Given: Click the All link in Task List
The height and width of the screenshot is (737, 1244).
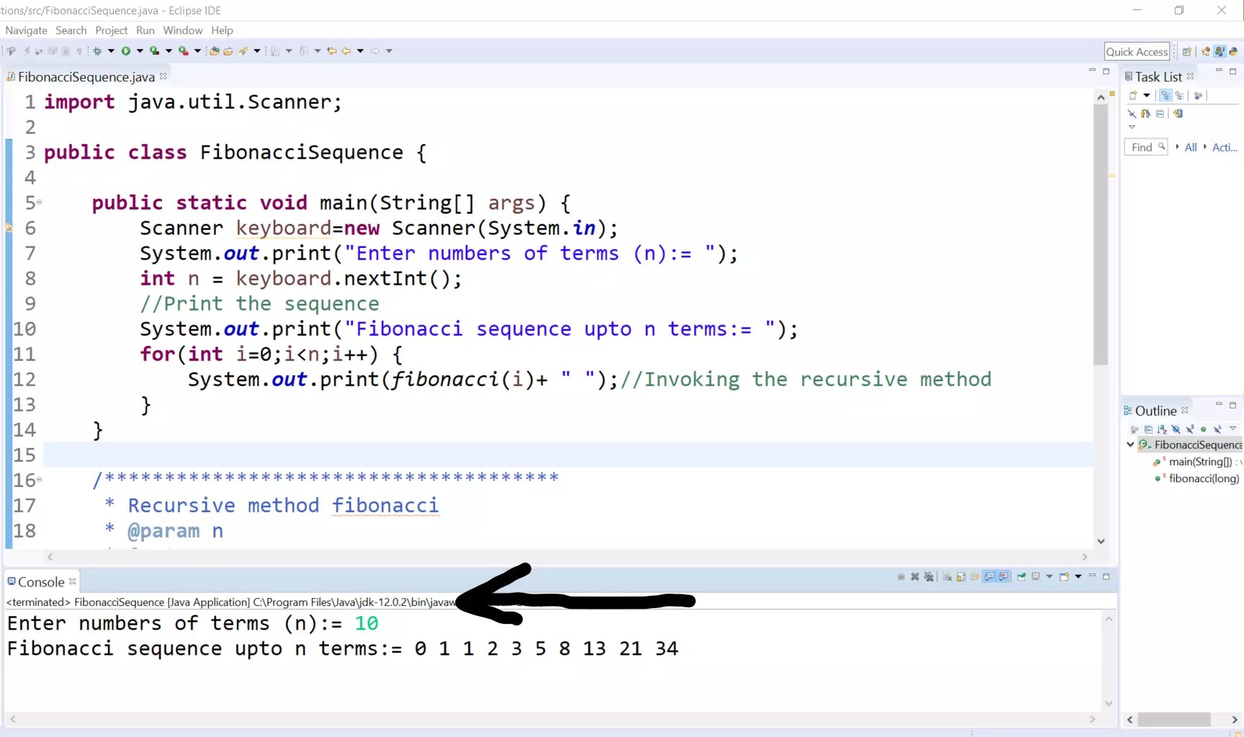Looking at the screenshot, I should point(1191,147).
